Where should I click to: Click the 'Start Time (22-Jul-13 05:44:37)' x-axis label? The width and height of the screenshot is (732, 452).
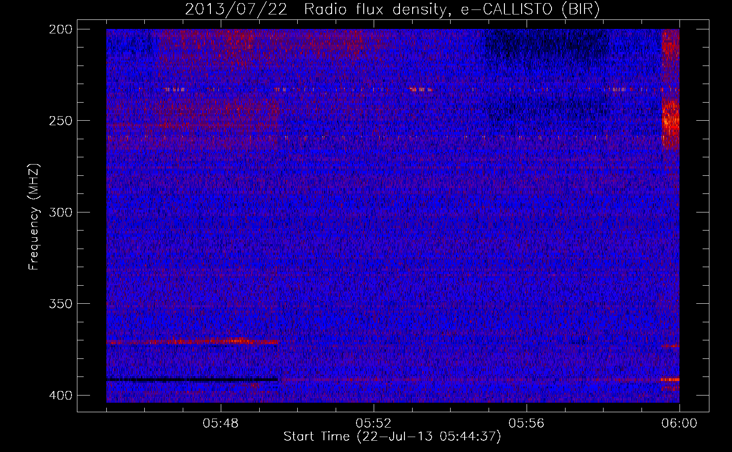pos(392,437)
